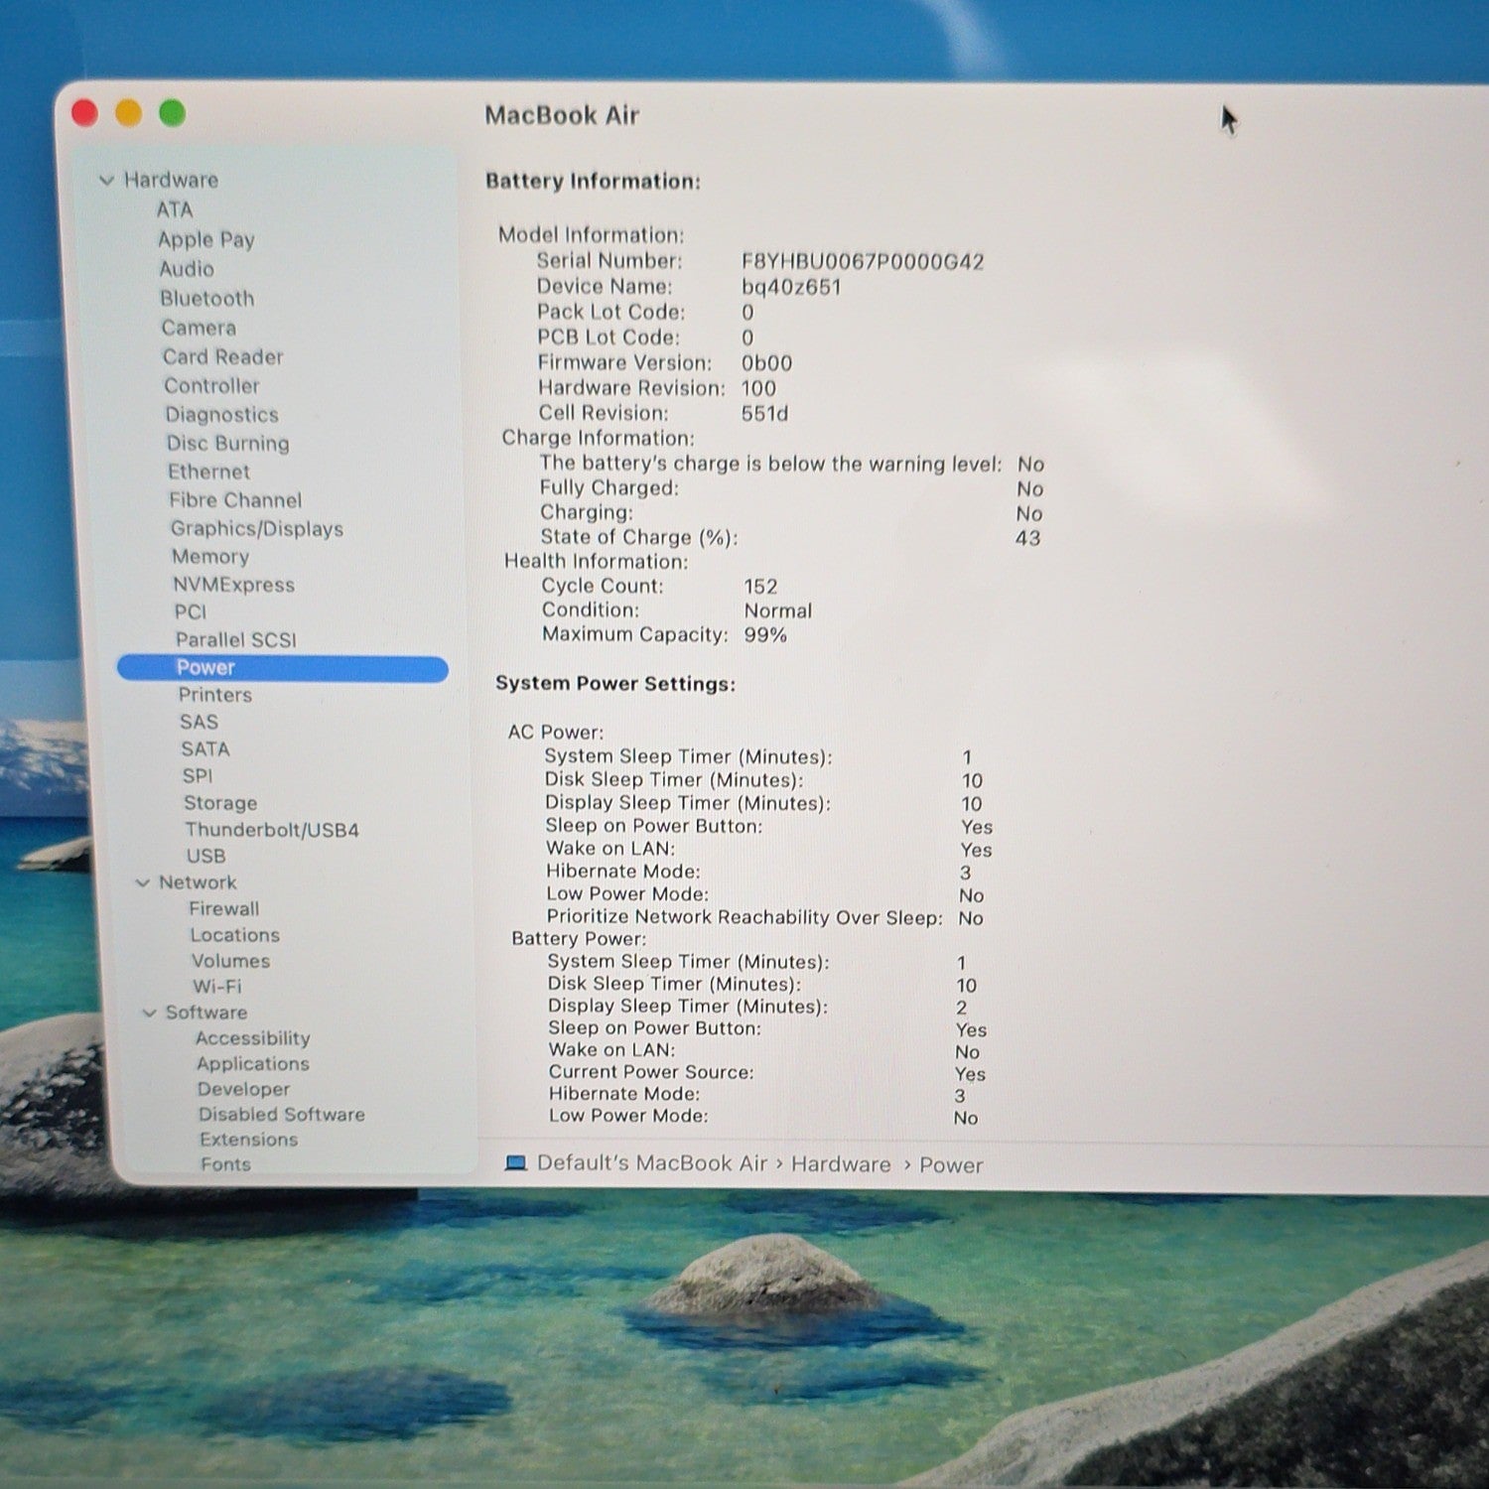Select Storage in the sidebar
Image resolution: width=1489 pixels, height=1489 pixels.
[220, 802]
